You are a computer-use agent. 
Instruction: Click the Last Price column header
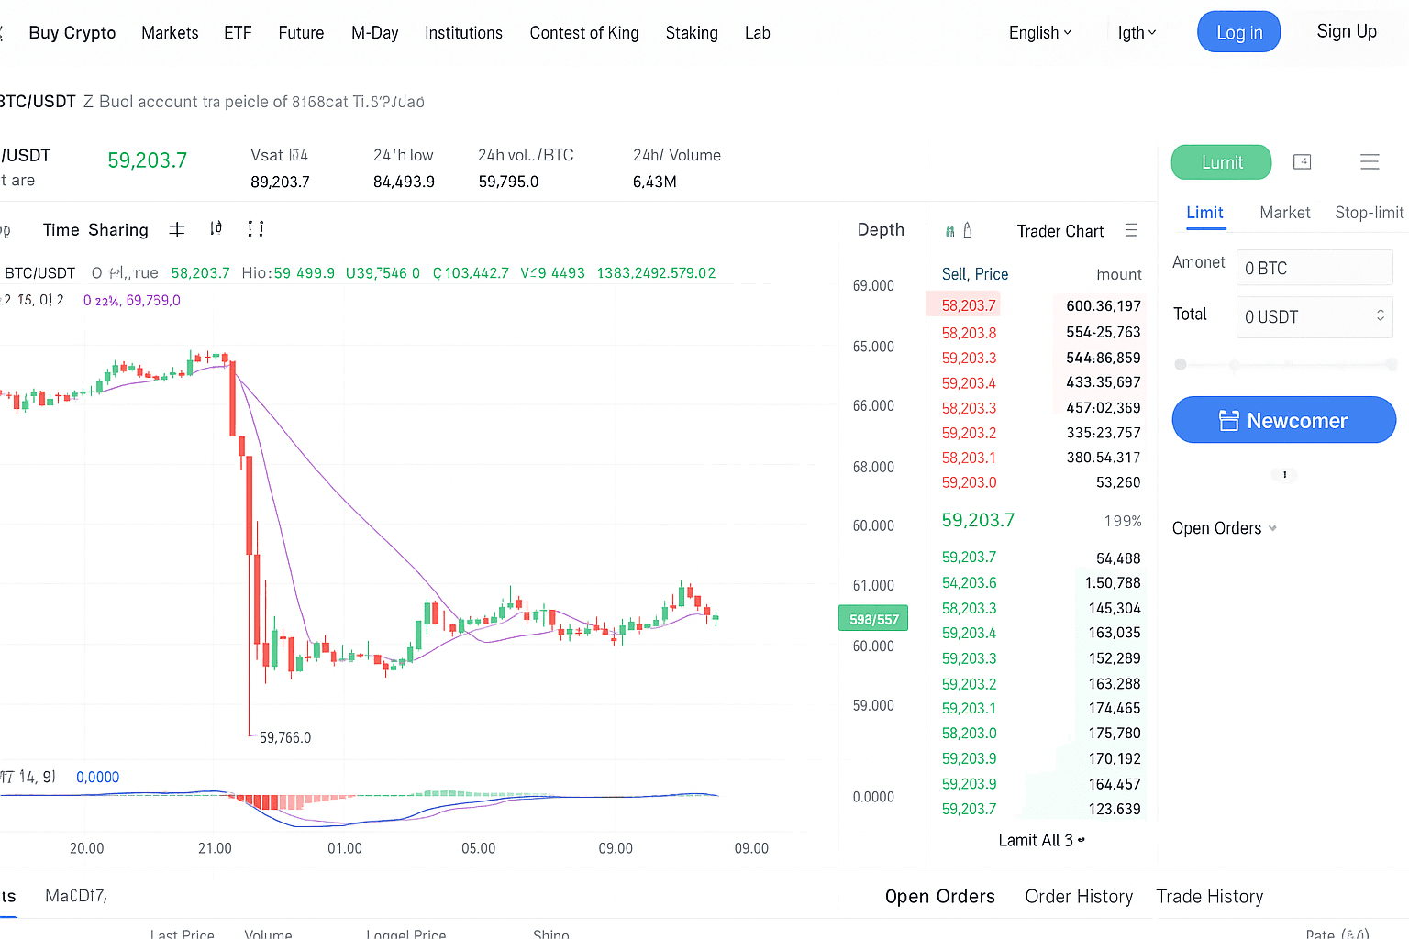click(182, 933)
